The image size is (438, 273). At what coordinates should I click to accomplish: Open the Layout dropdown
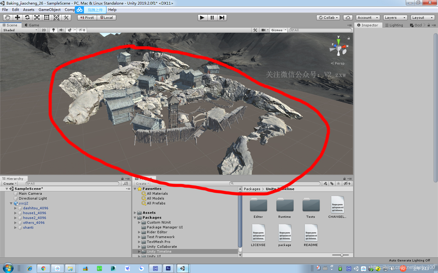[422, 18]
